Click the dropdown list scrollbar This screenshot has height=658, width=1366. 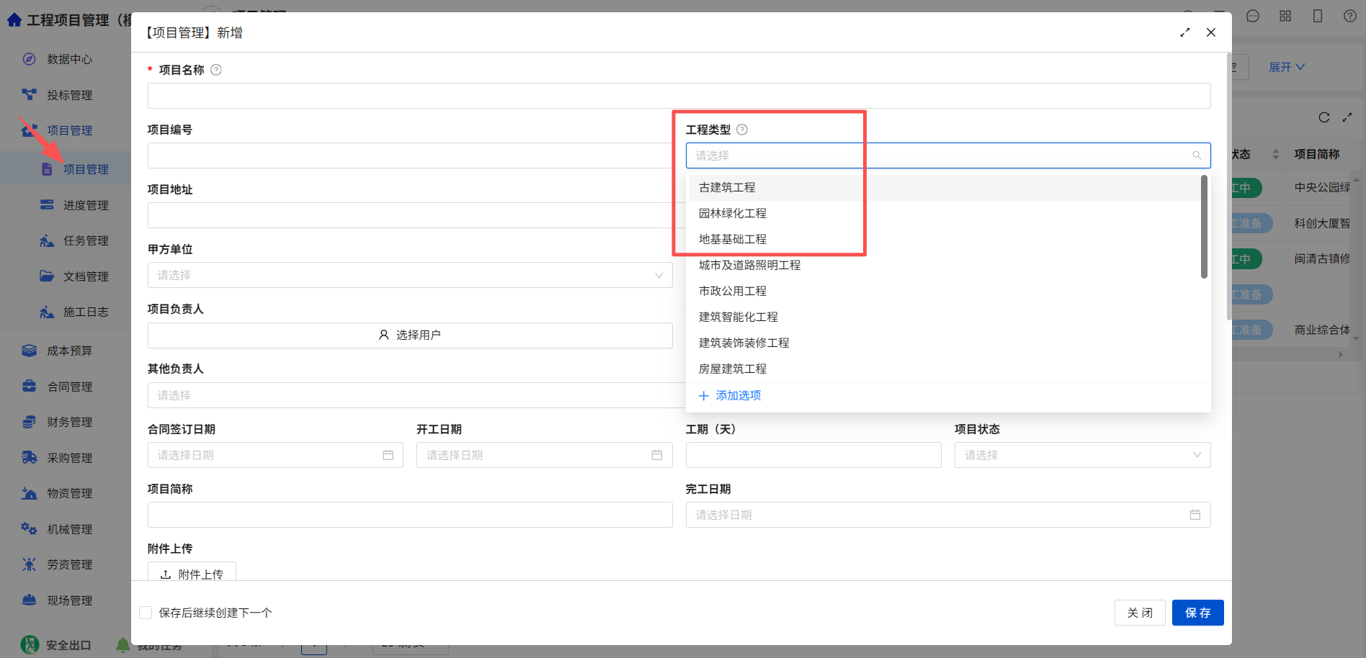click(x=1204, y=227)
